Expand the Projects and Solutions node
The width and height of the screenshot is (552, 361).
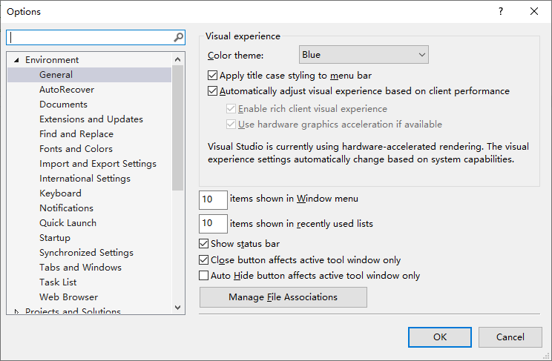[x=16, y=311]
